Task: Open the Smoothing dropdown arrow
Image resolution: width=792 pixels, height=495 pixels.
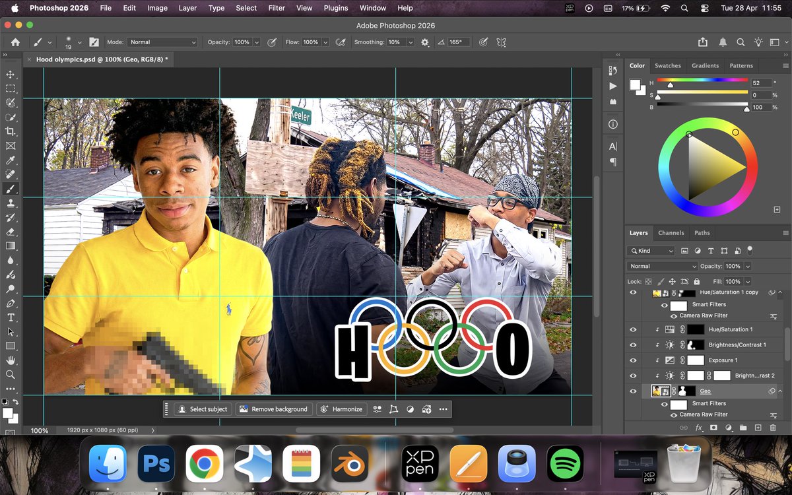Action: point(411,42)
